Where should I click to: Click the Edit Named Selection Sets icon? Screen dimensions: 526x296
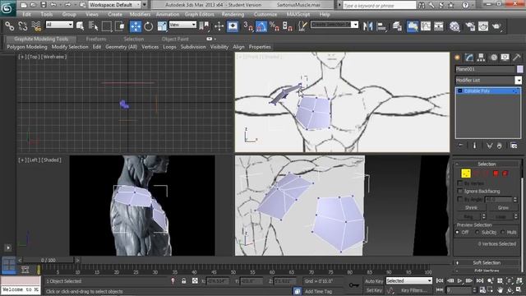pyautogui.click(x=302, y=26)
